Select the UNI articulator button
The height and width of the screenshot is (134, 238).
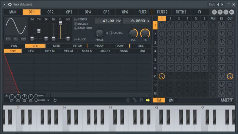tap(142, 51)
